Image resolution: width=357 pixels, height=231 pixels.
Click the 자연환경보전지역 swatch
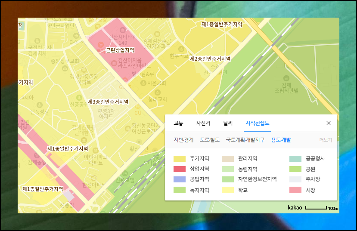(228, 179)
